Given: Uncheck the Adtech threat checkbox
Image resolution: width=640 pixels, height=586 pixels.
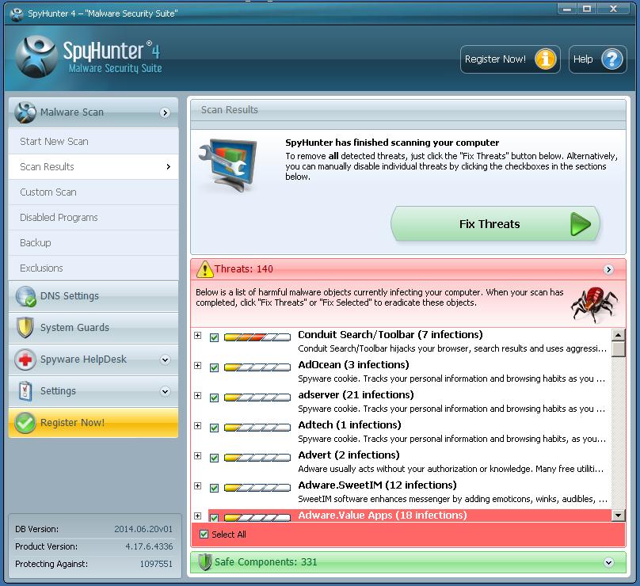Looking at the screenshot, I should tap(214, 428).
